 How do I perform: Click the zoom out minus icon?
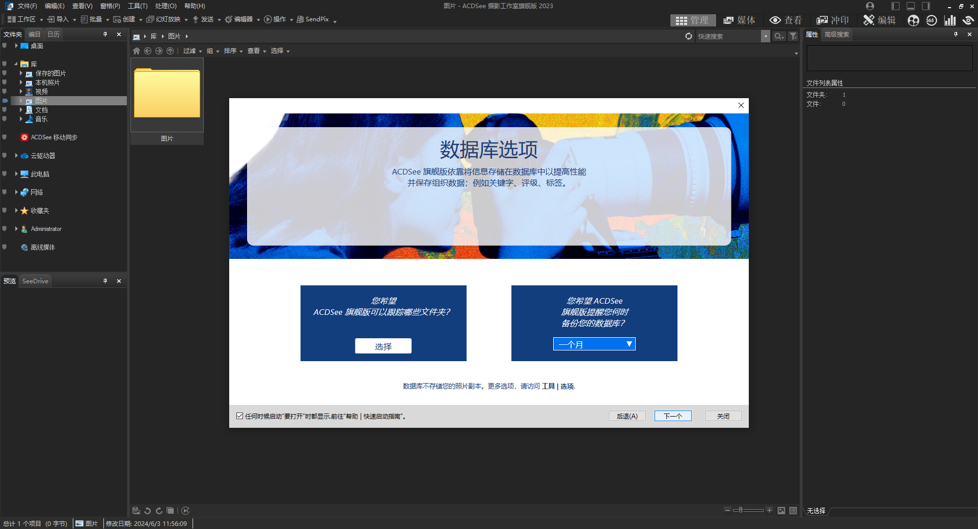coord(727,510)
